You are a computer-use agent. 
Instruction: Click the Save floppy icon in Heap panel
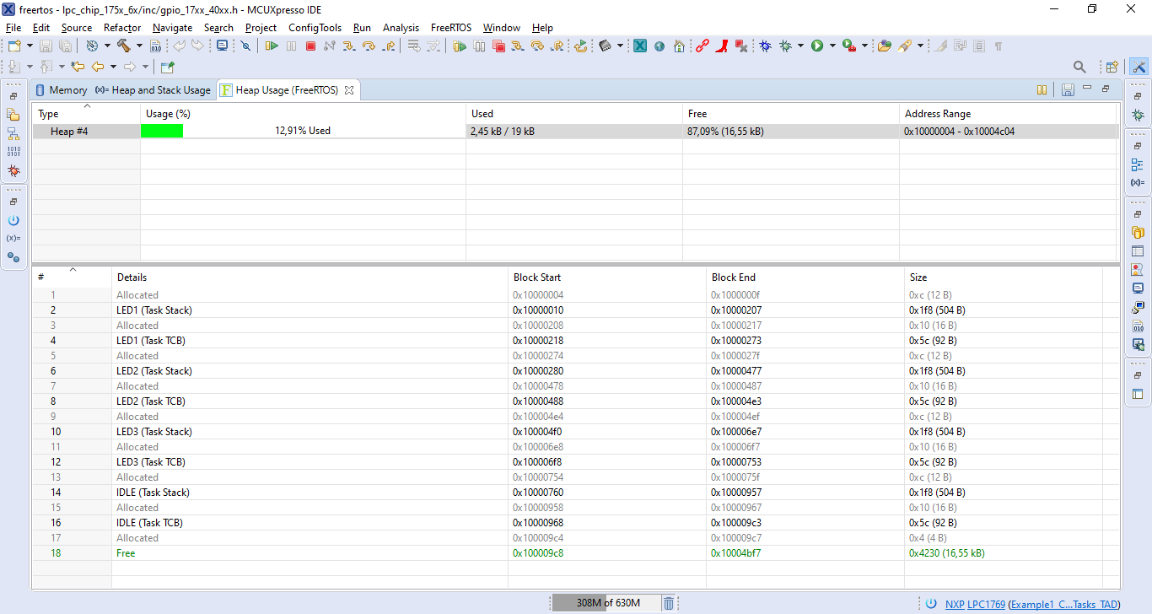click(1068, 89)
